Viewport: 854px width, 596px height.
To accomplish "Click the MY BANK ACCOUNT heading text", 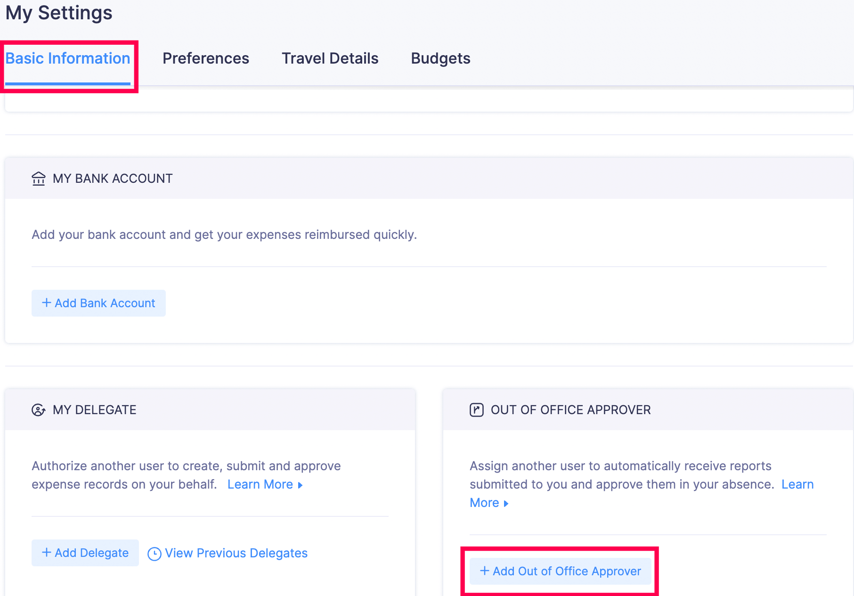I will [113, 179].
